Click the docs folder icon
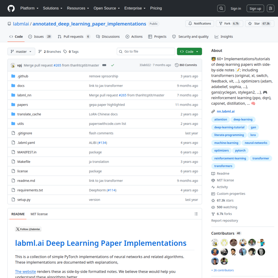 click(13, 86)
